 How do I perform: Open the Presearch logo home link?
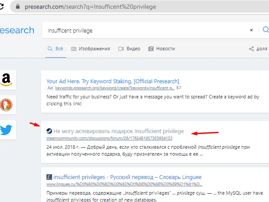coord(17,30)
